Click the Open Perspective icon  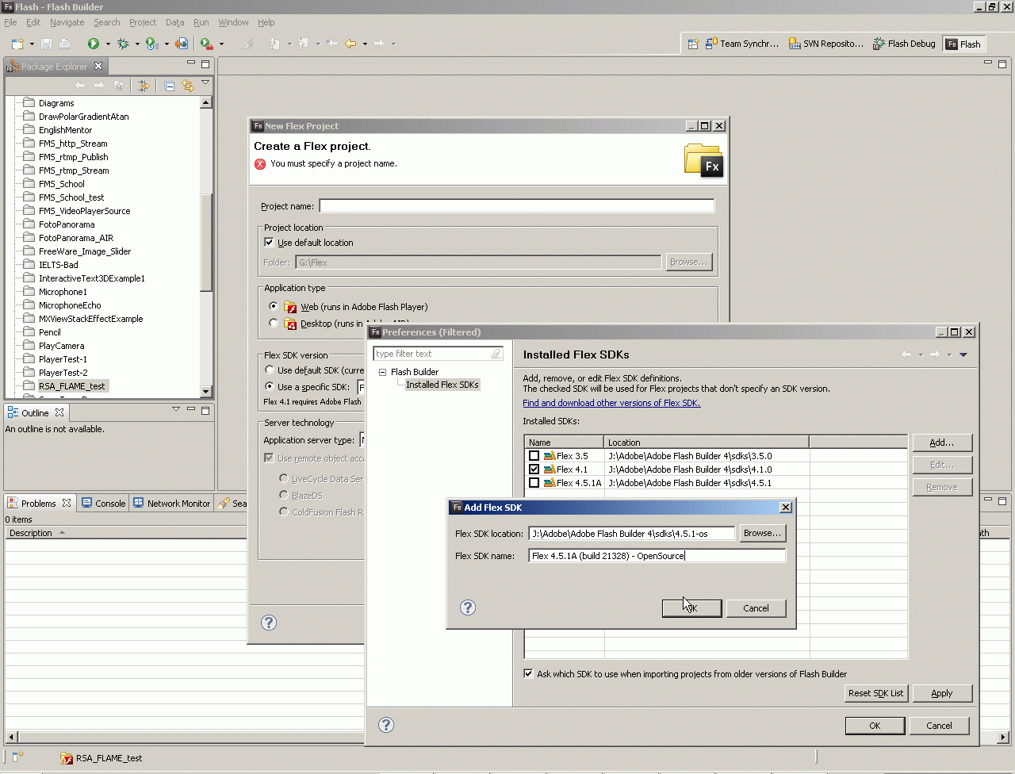click(x=692, y=44)
